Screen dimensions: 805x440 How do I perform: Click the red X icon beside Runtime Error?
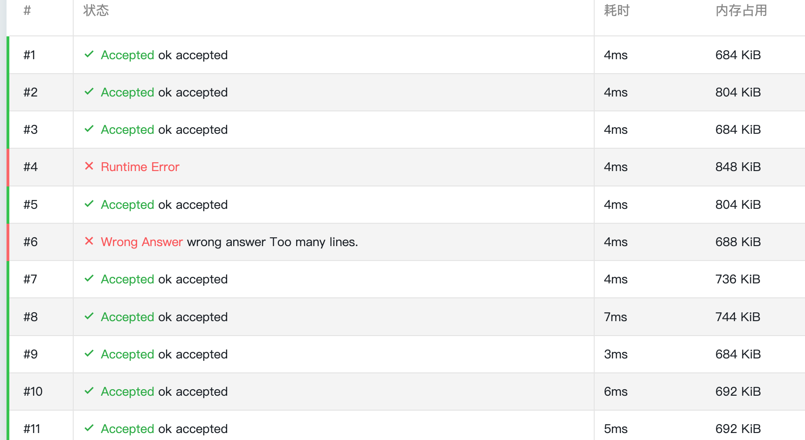coord(89,166)
